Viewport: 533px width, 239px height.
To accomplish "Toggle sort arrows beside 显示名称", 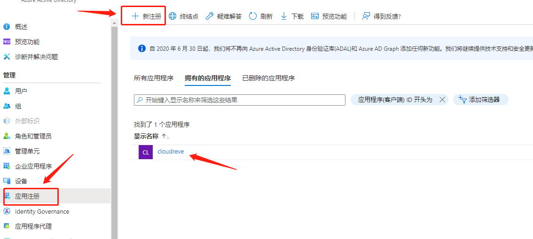I will 165,136.
